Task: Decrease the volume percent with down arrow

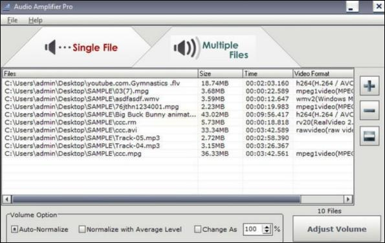Action: click(267, 232)
